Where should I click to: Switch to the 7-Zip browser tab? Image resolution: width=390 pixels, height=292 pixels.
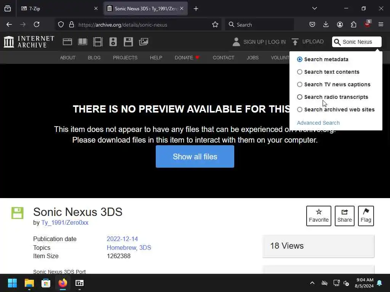click(59, 9)
